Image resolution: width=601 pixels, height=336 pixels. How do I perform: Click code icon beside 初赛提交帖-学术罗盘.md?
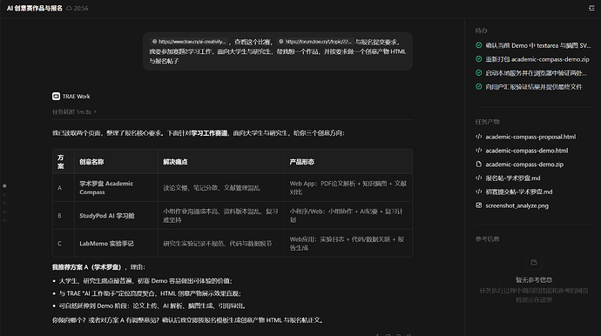pyautogui.click(x=479, y=192)
